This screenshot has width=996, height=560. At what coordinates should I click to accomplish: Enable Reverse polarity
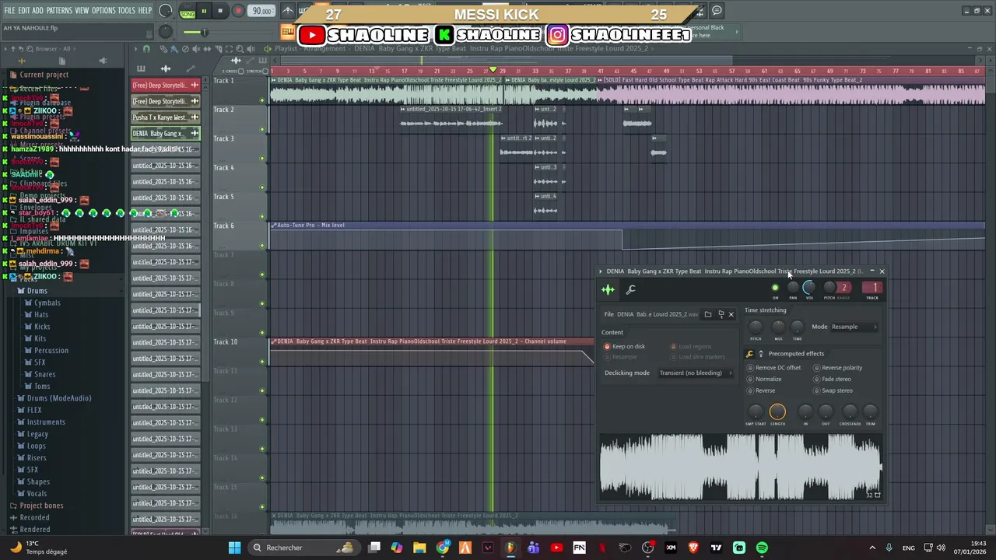tap(838, 368)
